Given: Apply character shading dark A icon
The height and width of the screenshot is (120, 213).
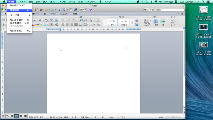Looking at the screenshot, I should pos(51,25).
